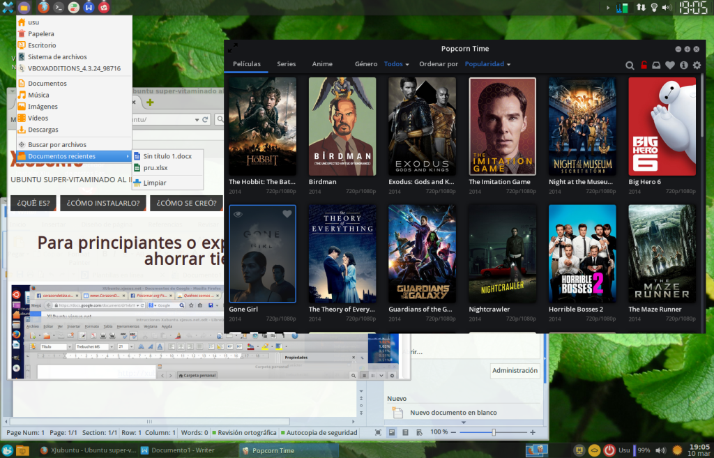Click Writer full-screen view icon in status bar
This screenshot has width=714, height=458.
tap(378, 432)
